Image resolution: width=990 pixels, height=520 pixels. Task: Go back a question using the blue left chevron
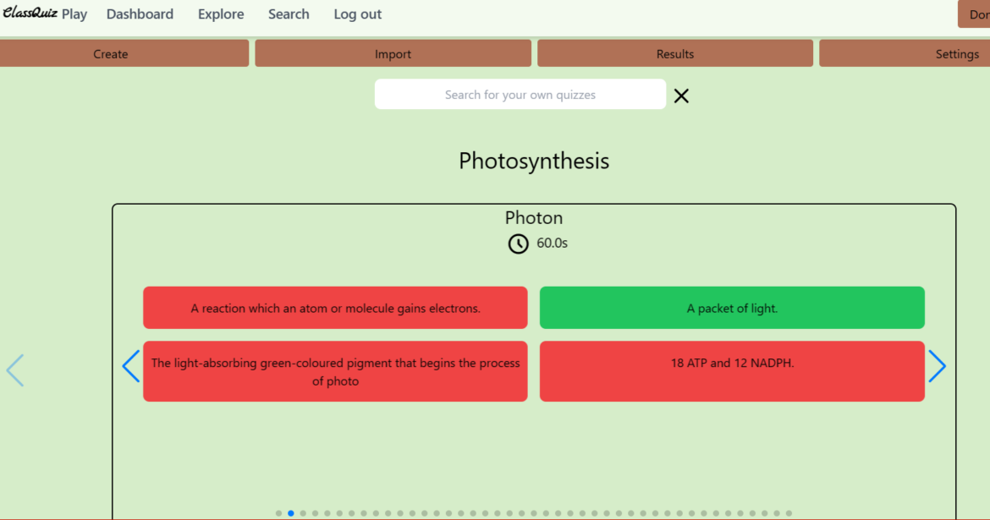pos(130,366)
